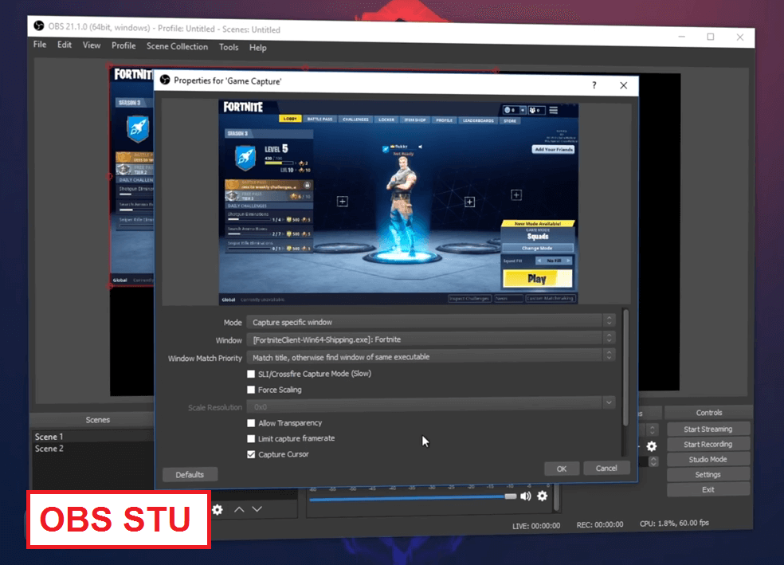Viewport: 784px width, 565px height.
Task: Open the Scene Collection menu
Action: click(x=177, y=46)
